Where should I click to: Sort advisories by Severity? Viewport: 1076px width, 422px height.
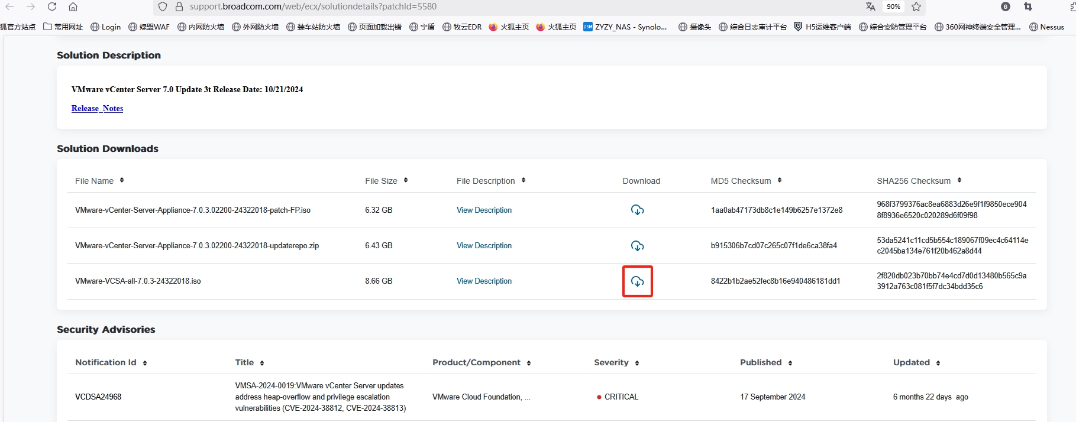[x=637, y=363]
